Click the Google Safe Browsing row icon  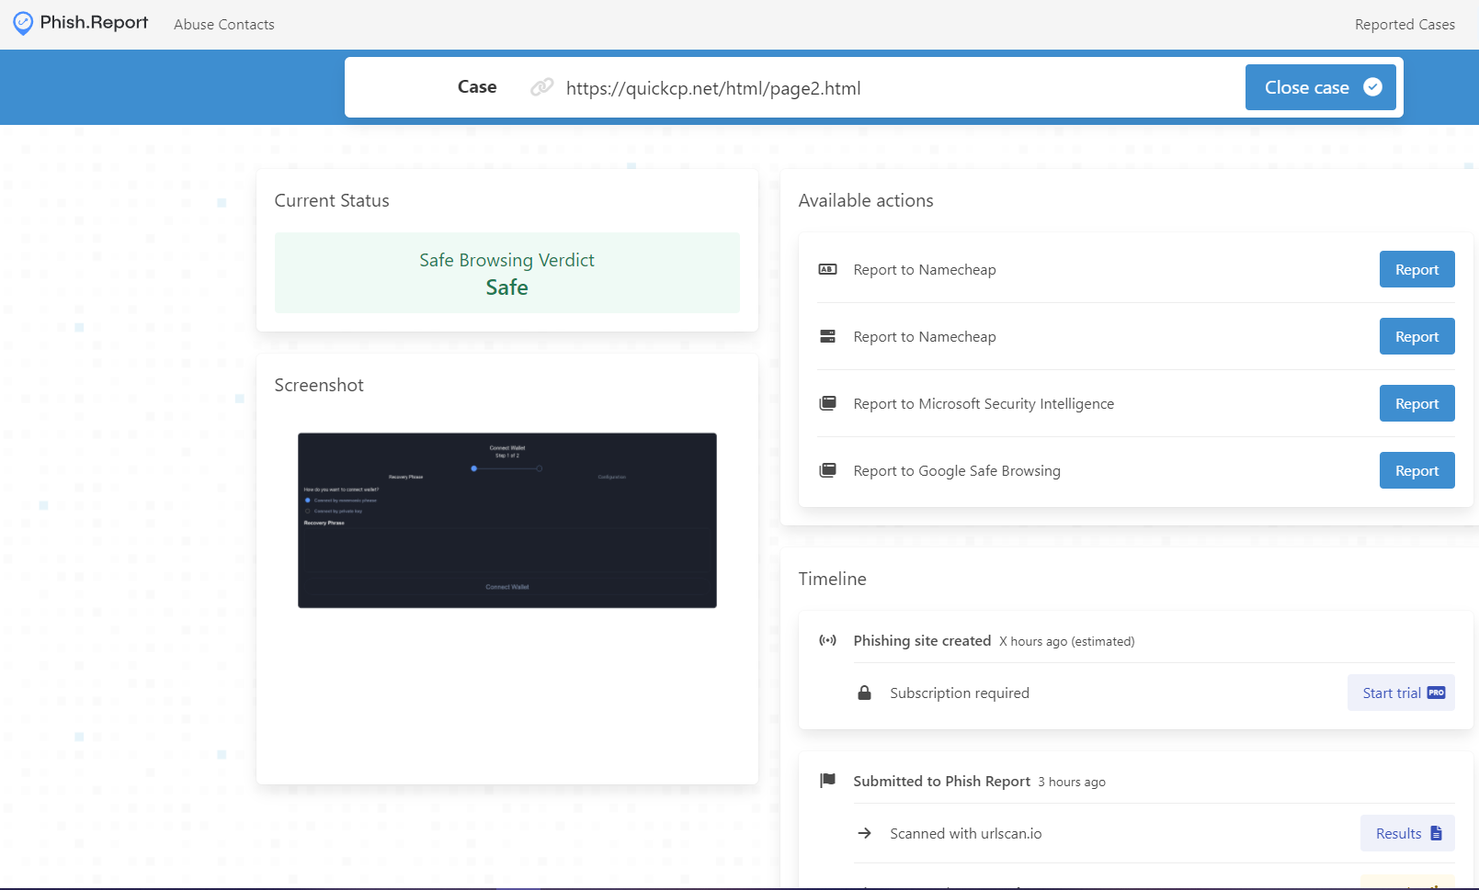pos(827,470)
